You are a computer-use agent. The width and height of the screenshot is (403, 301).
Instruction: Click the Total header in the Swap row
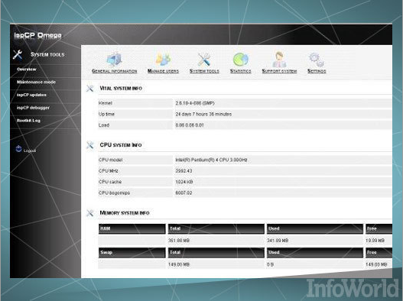(216, 253)
